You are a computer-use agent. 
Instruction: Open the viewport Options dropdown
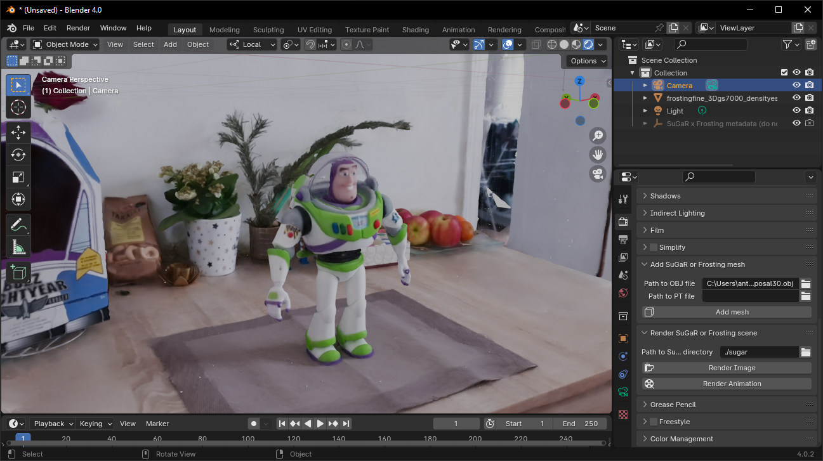[x=588, y=61]
